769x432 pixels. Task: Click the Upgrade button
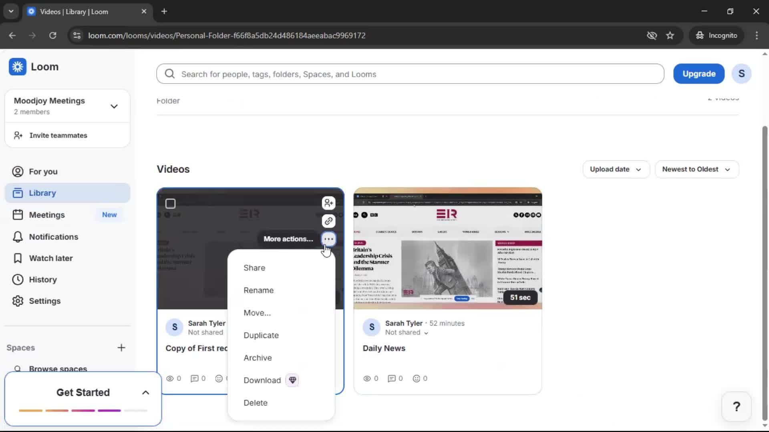tap(699, 74)
